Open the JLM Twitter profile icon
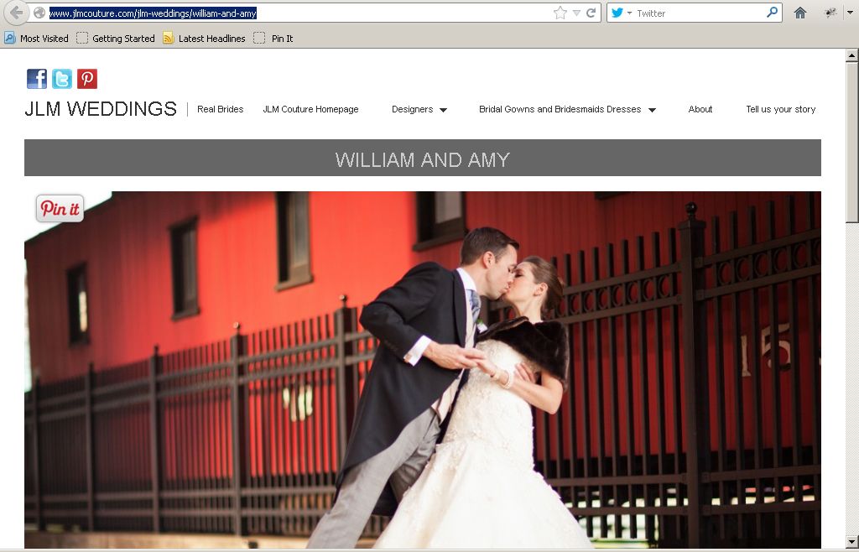The width and height of the screenshot is (859, 552). 62,79
